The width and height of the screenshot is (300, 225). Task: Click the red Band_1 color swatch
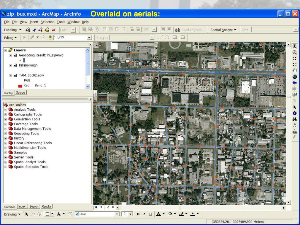20,86
